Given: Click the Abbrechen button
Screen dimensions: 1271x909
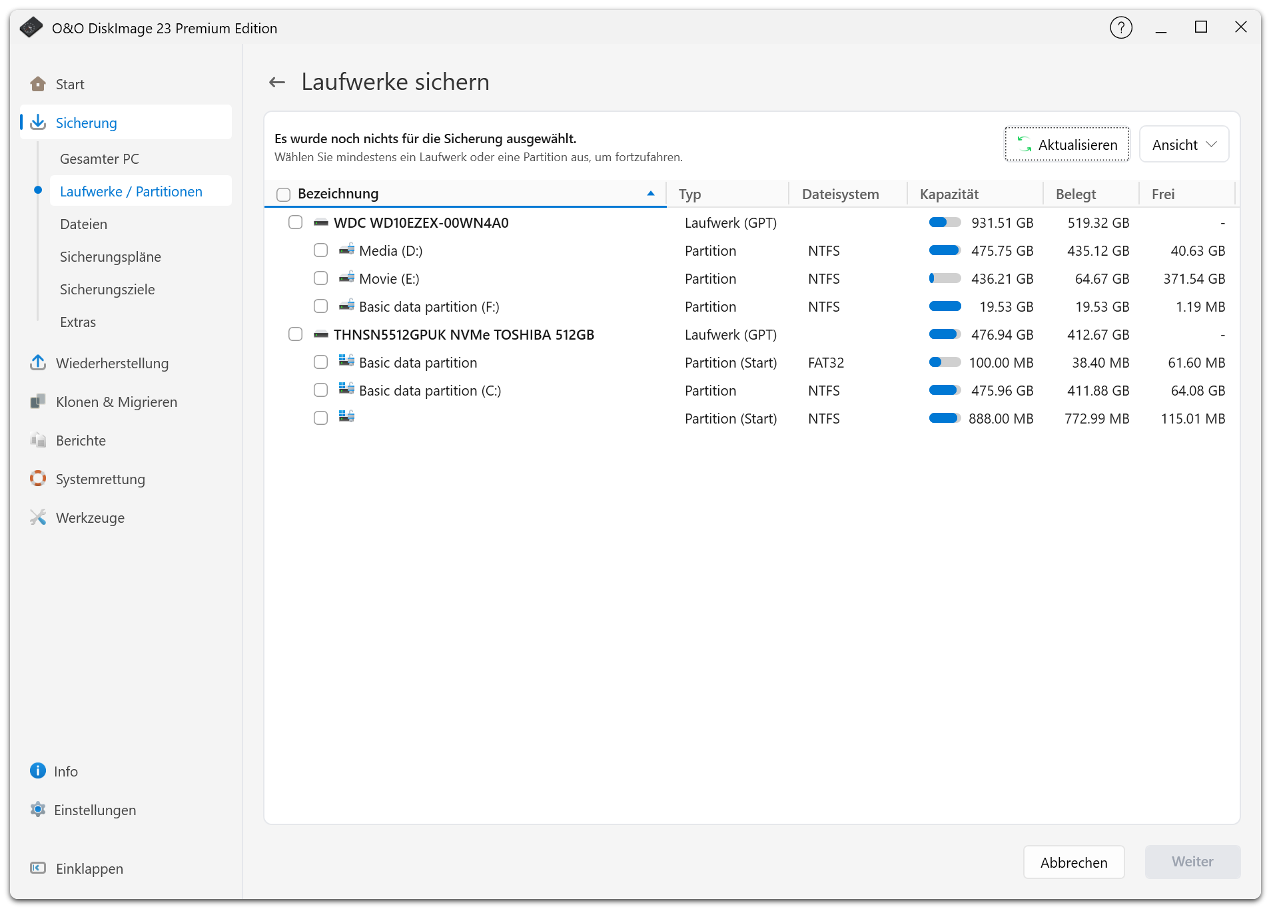Looking at the screenshot, I should [x=1074, y=862].
